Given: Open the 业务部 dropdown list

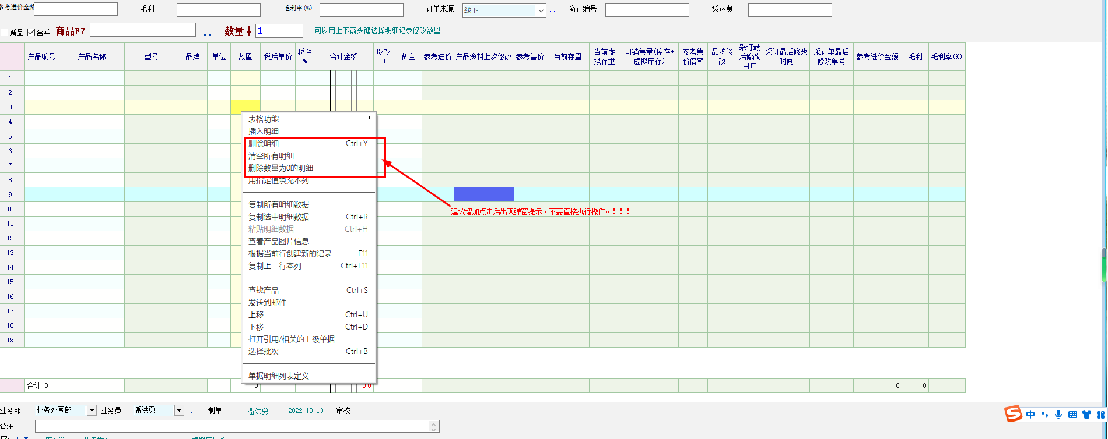Looking at the screenshot, I should [x=92, y=410].
